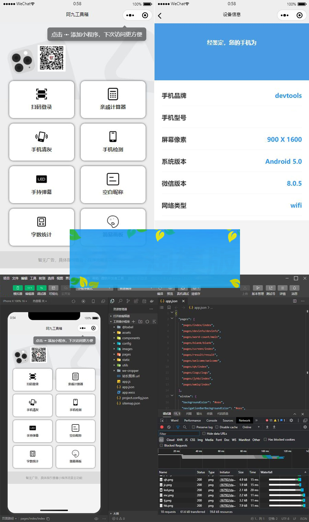309x522 pixels.
Task: Click the red record network log button
Action: click(x=162, y=427)
